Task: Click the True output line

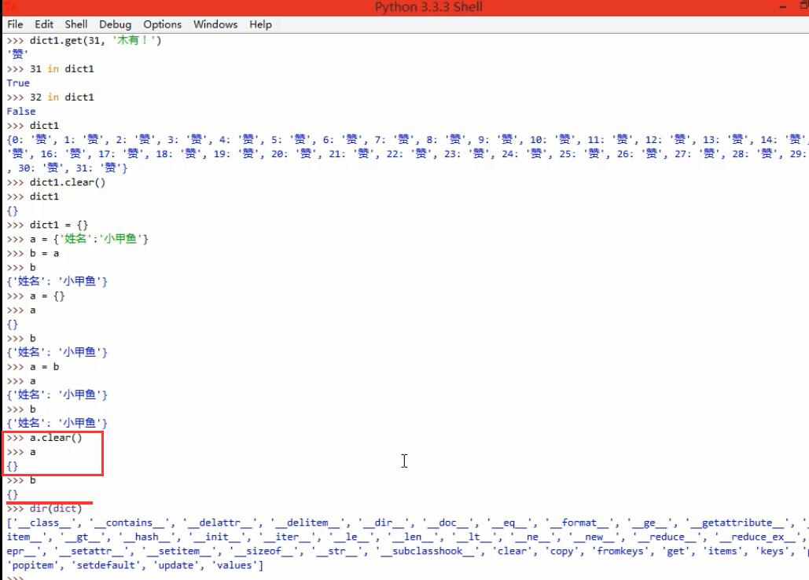Action: click(x=18, y=83)
